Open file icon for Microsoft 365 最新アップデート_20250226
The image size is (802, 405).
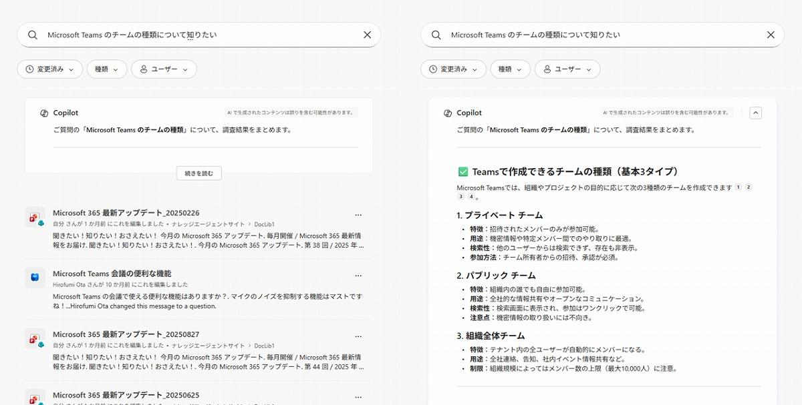(x=35, y=217)
